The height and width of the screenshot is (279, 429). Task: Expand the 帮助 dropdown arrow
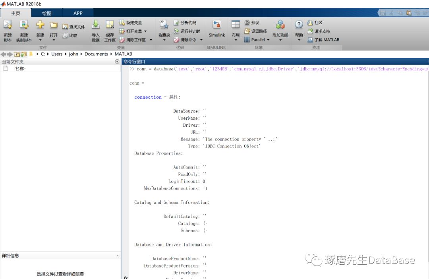pyautogui.click(x=299, y=40)
